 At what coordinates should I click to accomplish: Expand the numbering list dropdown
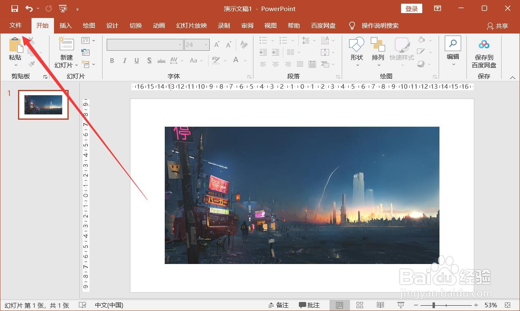click(292, 40)
